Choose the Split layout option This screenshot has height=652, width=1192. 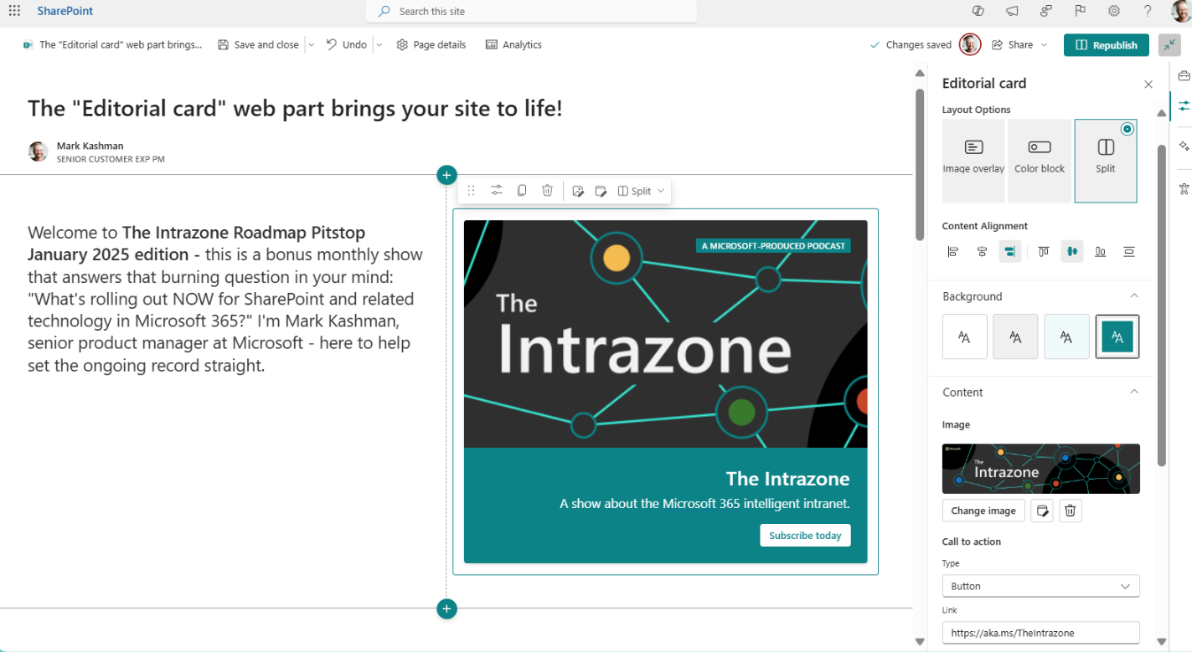pos(1106,161)
